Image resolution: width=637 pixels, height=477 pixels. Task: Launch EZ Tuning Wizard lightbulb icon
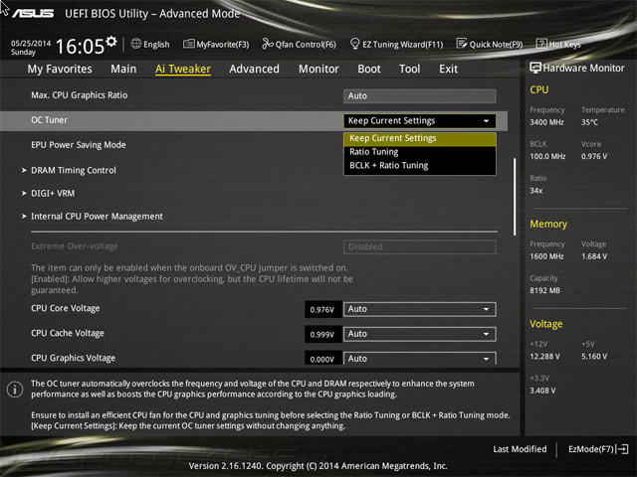pyautogui.click(x=354, y=44)
